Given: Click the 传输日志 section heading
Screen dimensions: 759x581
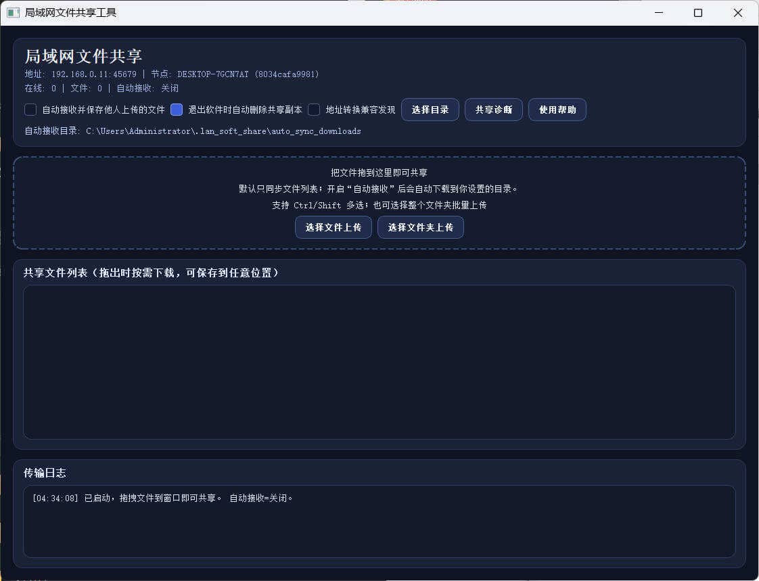Looking at the screenshot, I should (x=45, y=473).
